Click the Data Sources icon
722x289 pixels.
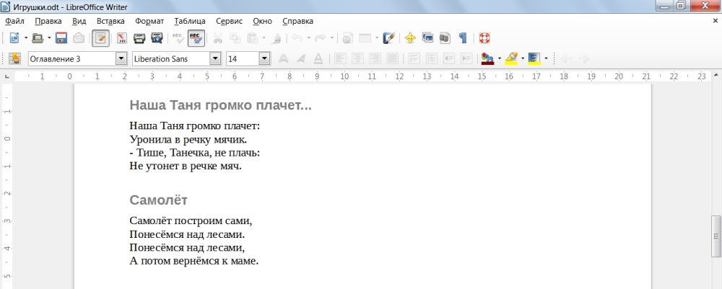(445, 38)
